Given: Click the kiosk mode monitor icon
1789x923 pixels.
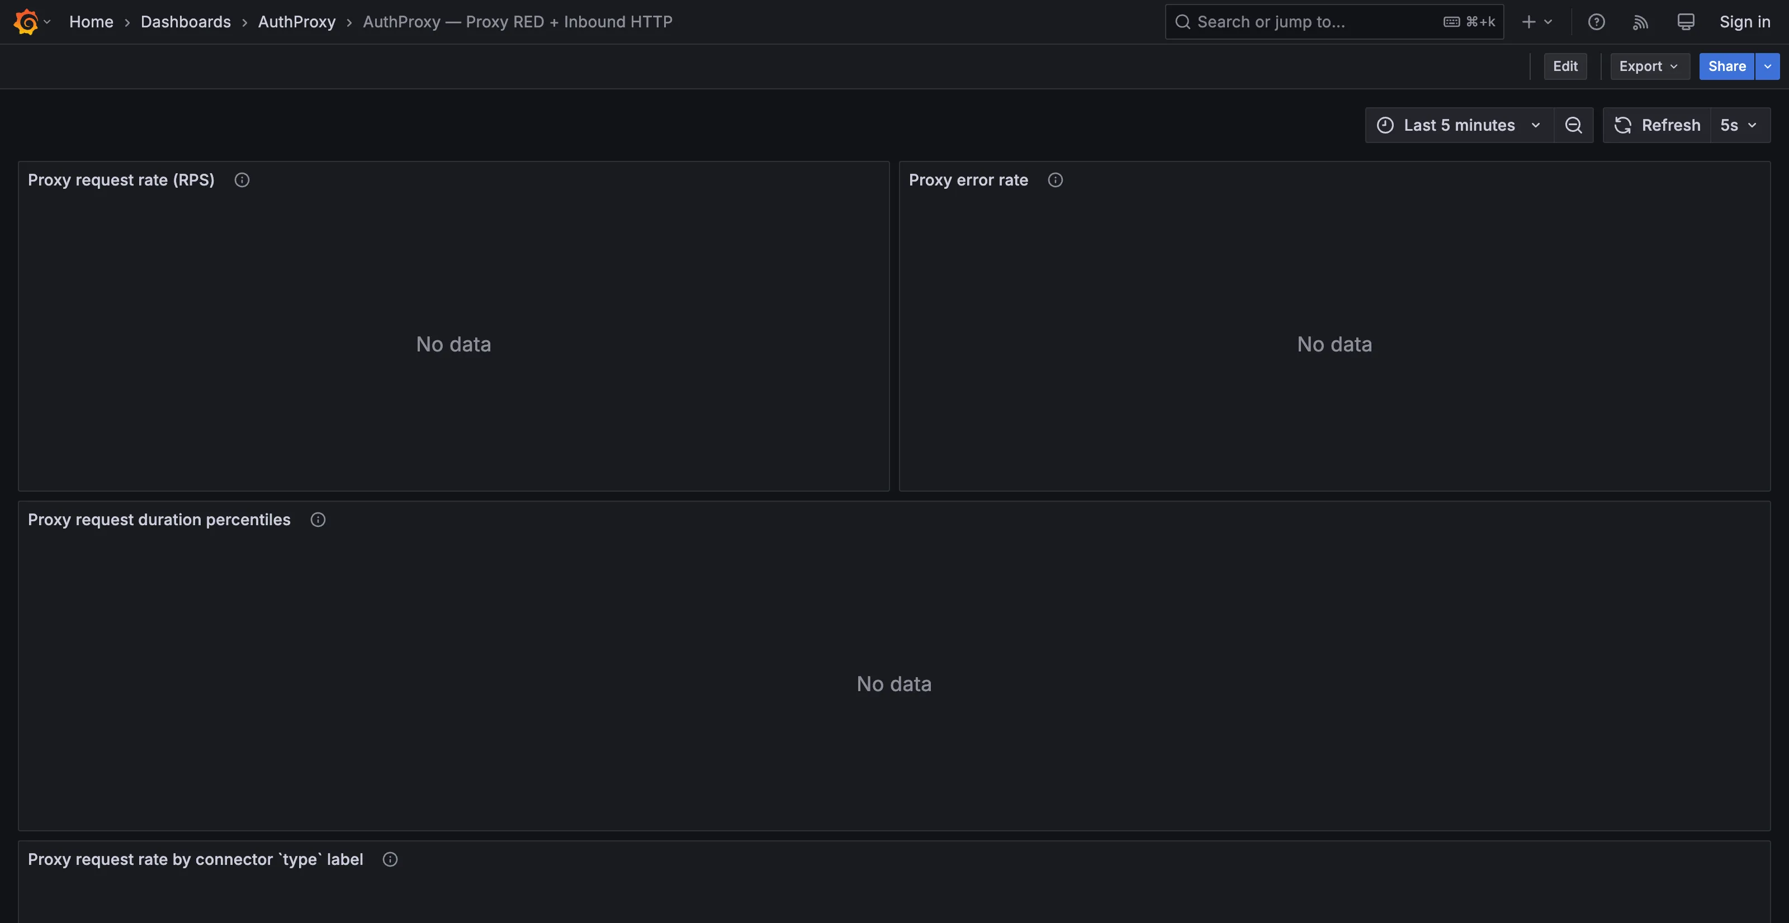Looking at the screenshot, I should (x=1686, y=22).
